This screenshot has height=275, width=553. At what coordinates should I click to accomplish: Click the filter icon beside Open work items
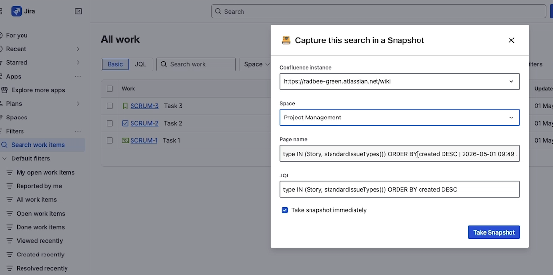[10, 214]
